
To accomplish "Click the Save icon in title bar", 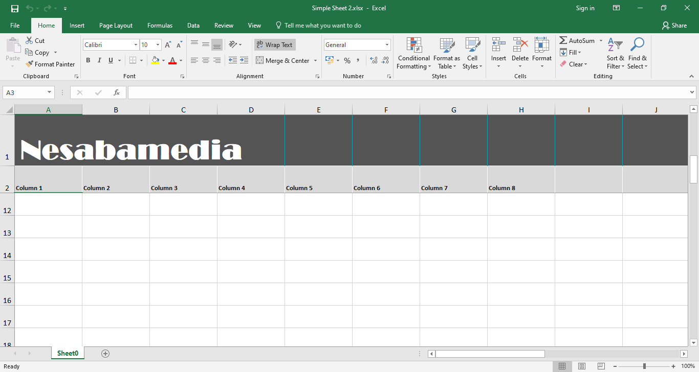I will [15, 8].
